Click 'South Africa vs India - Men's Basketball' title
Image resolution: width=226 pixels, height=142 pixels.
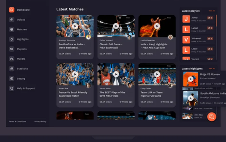[x=72, y=46]
